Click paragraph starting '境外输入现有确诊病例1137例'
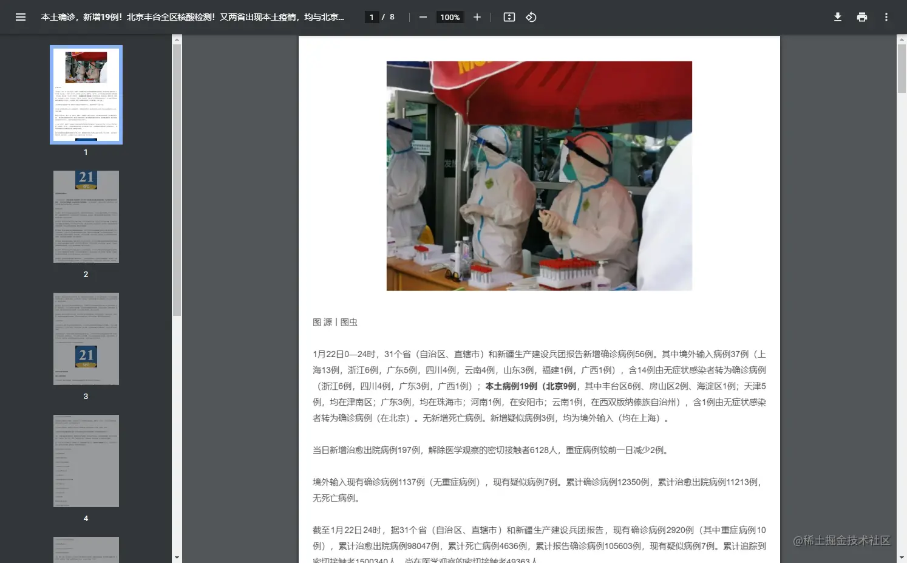 point(539,490)
